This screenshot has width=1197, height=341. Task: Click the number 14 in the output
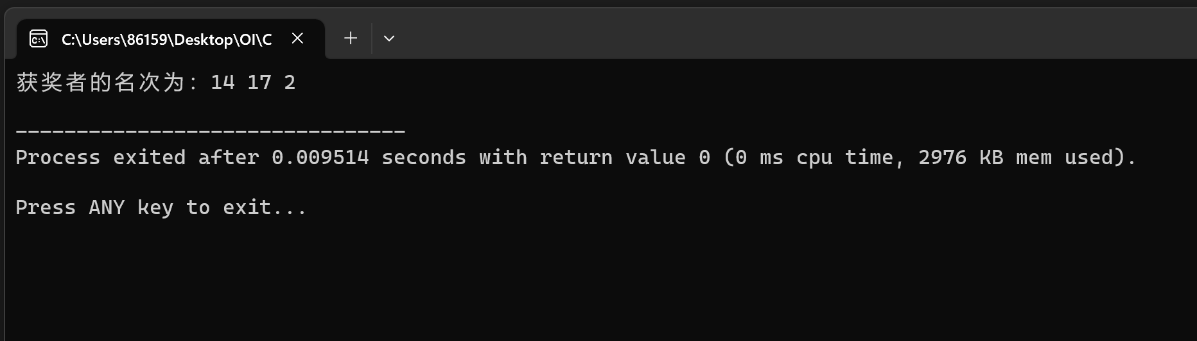[x=222, y=83]
